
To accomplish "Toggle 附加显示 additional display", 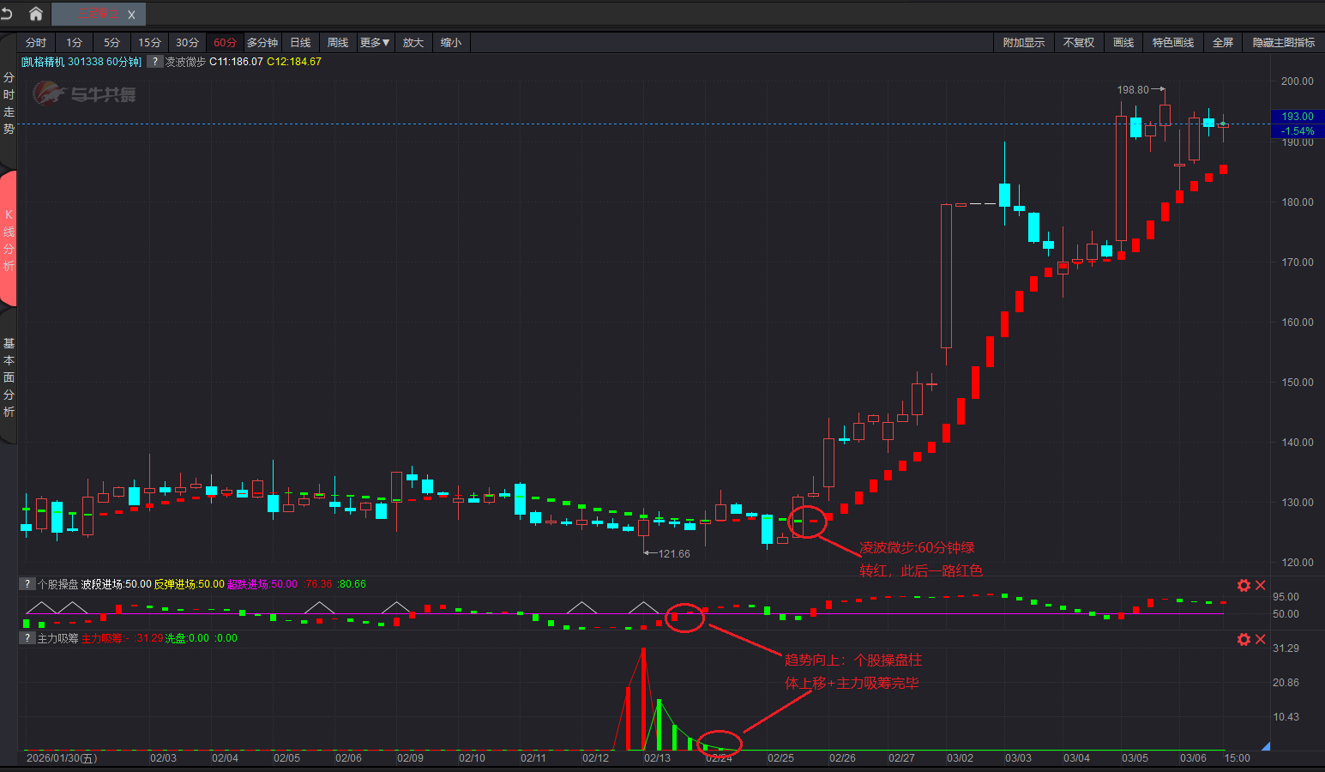I will tap(1023, 43).
